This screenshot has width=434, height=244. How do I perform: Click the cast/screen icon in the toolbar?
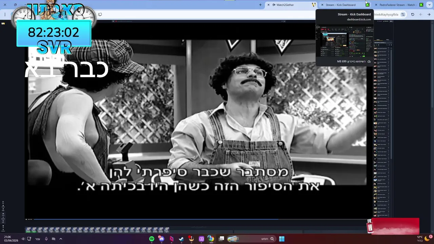100,14
